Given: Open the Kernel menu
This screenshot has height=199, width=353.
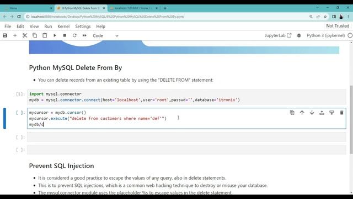Looking at the screenshot, I should click(x=63, y=27).
